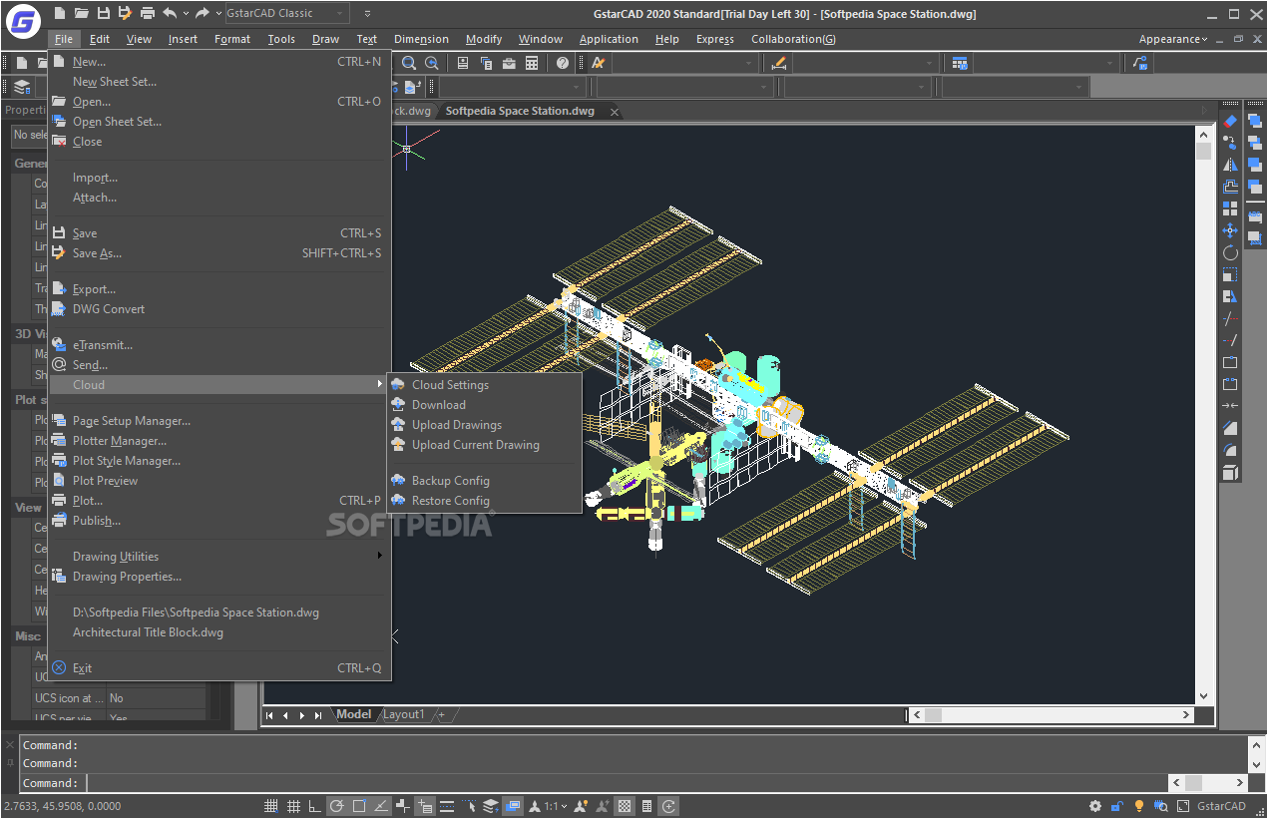Click the Table Style icon

[x=960, y=63]
